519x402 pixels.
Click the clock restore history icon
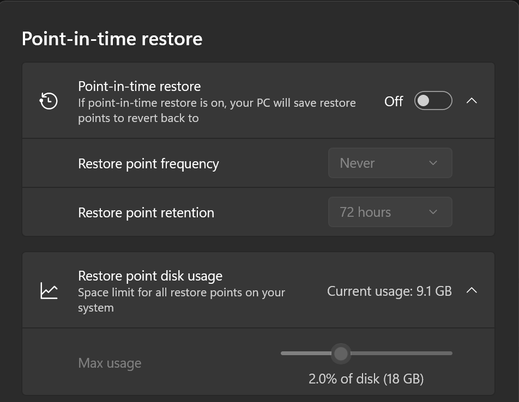click(49, 101)
